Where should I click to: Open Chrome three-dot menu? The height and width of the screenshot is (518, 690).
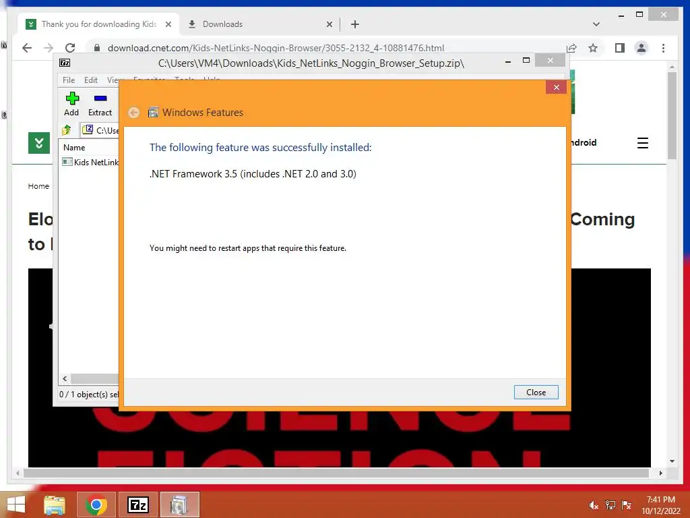point(663,48)
